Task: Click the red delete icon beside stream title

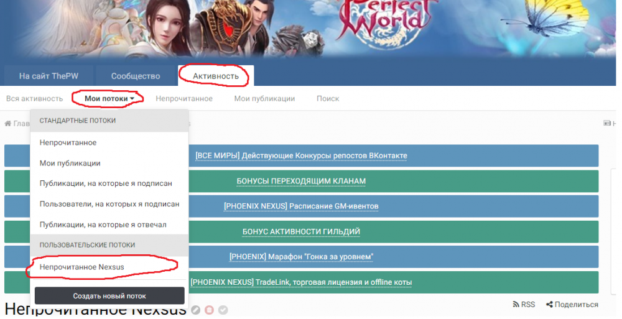Action: (210, 310)
